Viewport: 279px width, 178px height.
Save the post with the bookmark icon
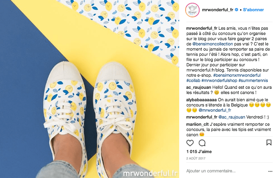[x=269, y=143]
